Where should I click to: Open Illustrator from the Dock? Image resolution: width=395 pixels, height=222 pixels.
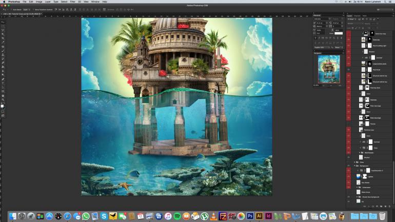[259, 216]
